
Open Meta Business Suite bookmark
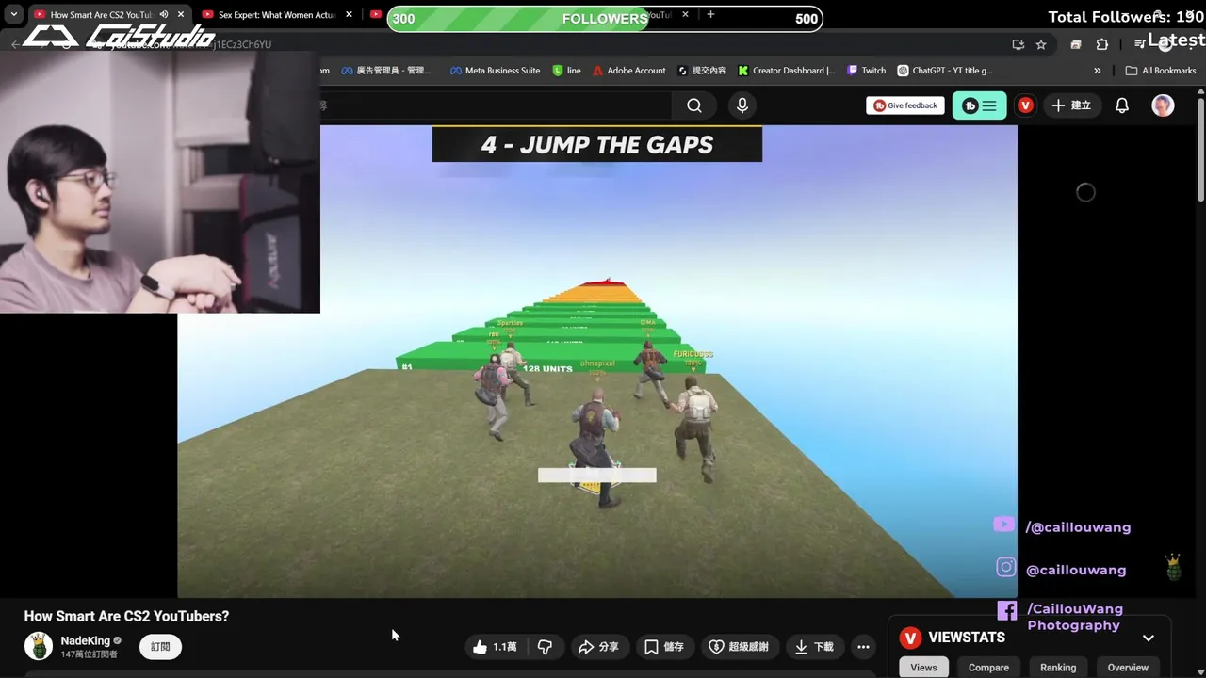495,71
